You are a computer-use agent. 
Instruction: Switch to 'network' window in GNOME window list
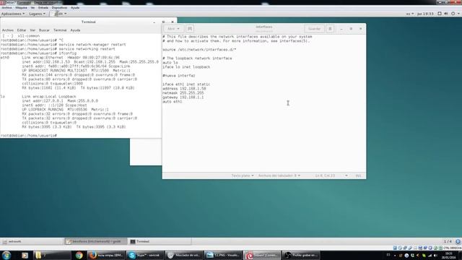(32, 241)
